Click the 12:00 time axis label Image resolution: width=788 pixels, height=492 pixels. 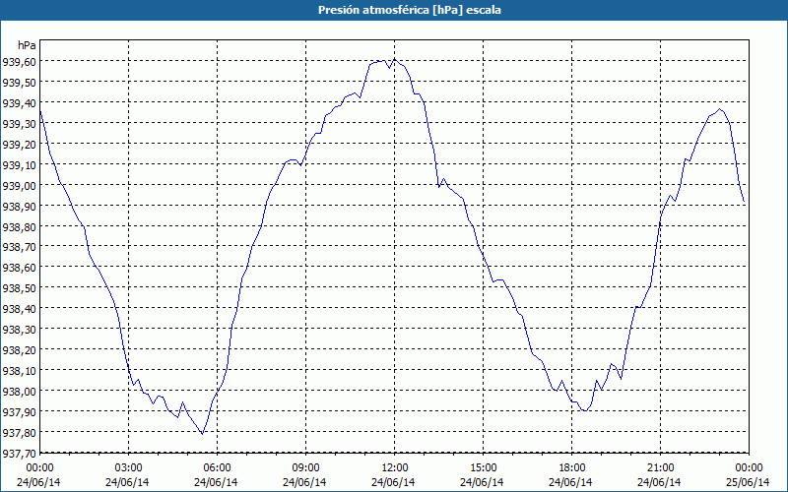(x=395, y=468)
